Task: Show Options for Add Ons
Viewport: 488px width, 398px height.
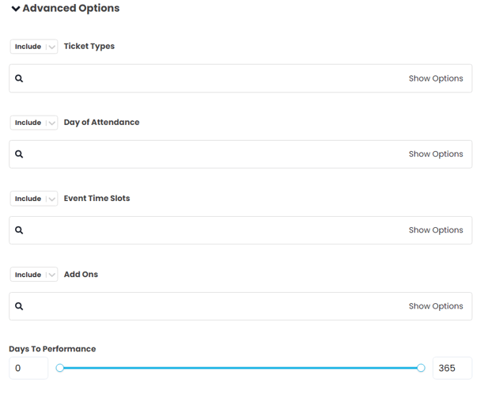Action: (x=435, y=306)
